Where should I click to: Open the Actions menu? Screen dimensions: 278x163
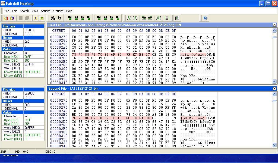[46, 11]
